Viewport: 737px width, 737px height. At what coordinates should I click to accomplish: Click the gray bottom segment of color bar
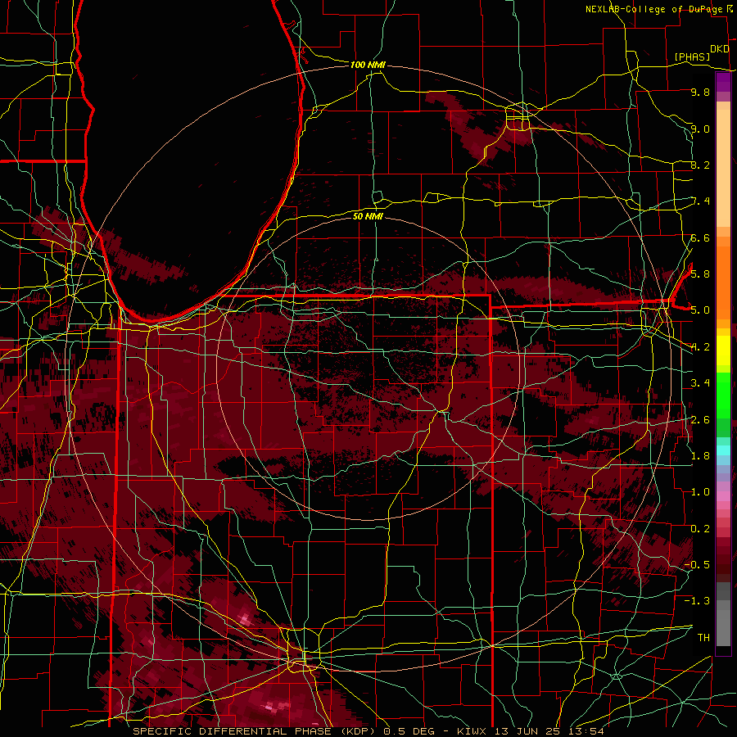723,625
